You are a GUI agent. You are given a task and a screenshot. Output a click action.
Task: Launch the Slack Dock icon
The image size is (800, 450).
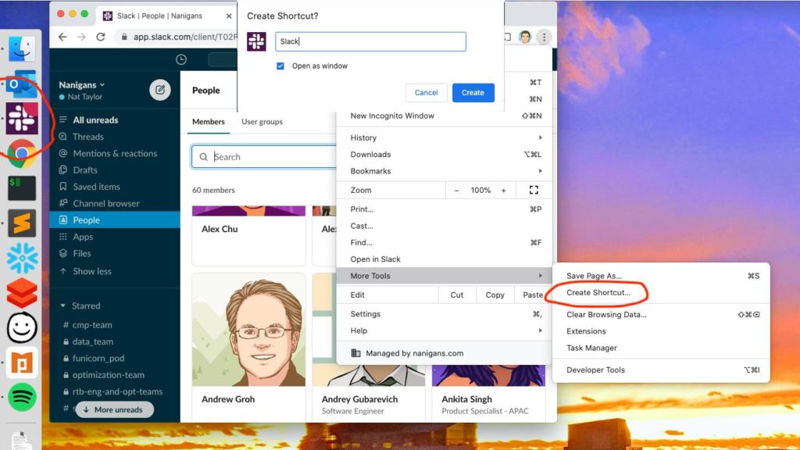point(22,119)
